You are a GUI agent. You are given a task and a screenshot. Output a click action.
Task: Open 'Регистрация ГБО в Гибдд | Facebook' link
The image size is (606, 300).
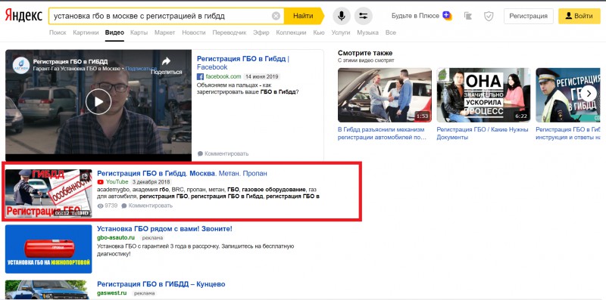tap(243, 63)
